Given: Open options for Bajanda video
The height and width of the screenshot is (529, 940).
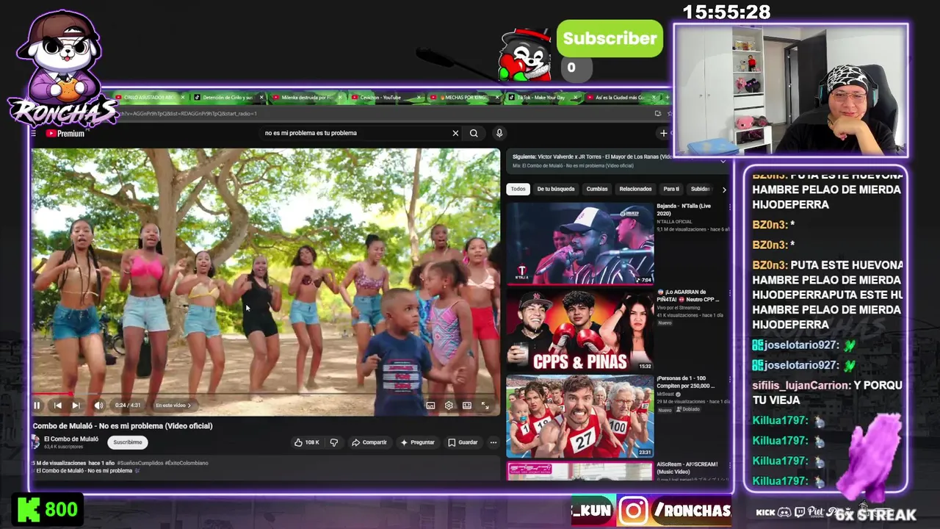Looking at the screenshot, I should [x=730, y=207].
